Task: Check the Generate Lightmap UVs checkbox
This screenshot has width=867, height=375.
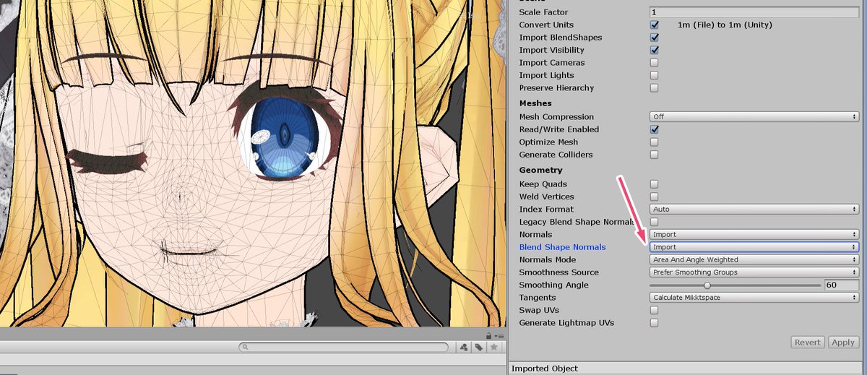Action: pyautogui.click(x=655, y=323)
